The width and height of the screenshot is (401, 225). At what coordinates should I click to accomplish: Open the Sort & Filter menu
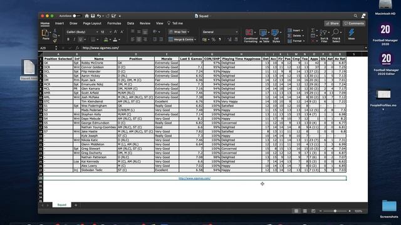[x=324, y=36]
